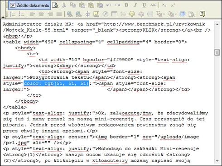Click the text /pr1.jpg in img tag
The width and height of the screenshot is (222, 166).
[x=15, y=142]
